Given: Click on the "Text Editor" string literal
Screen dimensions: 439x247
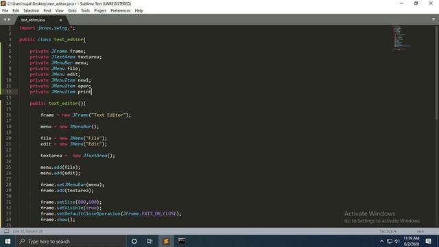Looking at the screenshot, I should coord(108,115).
